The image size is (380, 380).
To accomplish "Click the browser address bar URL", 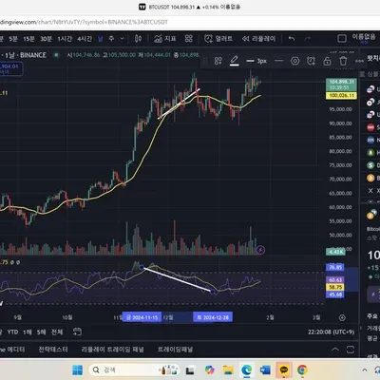I will (x=84, y=22).
